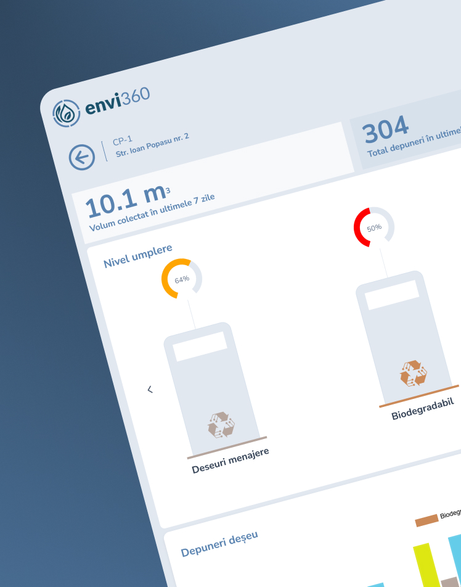
Task: Select the recycle icon on Biodegradabil bin
Action: point(413,373)
